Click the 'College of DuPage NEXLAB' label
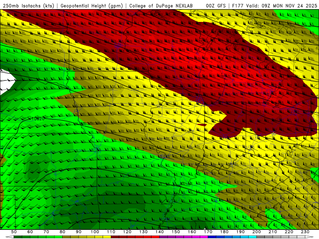The image size is (319, 239). click(x=161, y=6)
